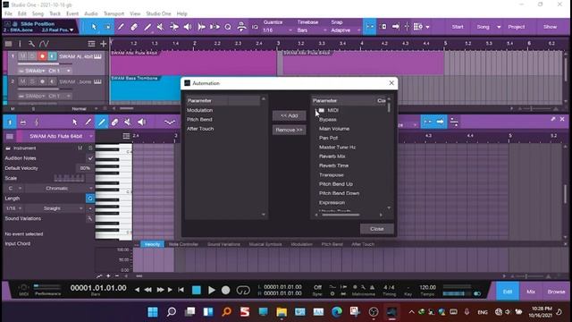Pick the Eraser tool in the main toolbar
The height and width of the screenshot is (322, 572).
pyautogui.click(x=134, y=27)
